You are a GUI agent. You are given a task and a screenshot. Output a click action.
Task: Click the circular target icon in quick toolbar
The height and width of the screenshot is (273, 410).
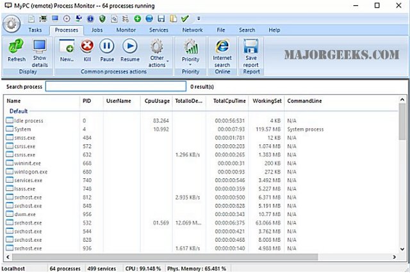[x=67, y=19]
